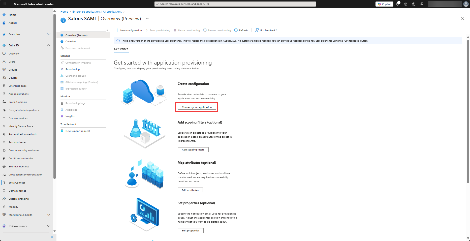Click the Copilot button

pyautogui.click(x=384, y=4)
